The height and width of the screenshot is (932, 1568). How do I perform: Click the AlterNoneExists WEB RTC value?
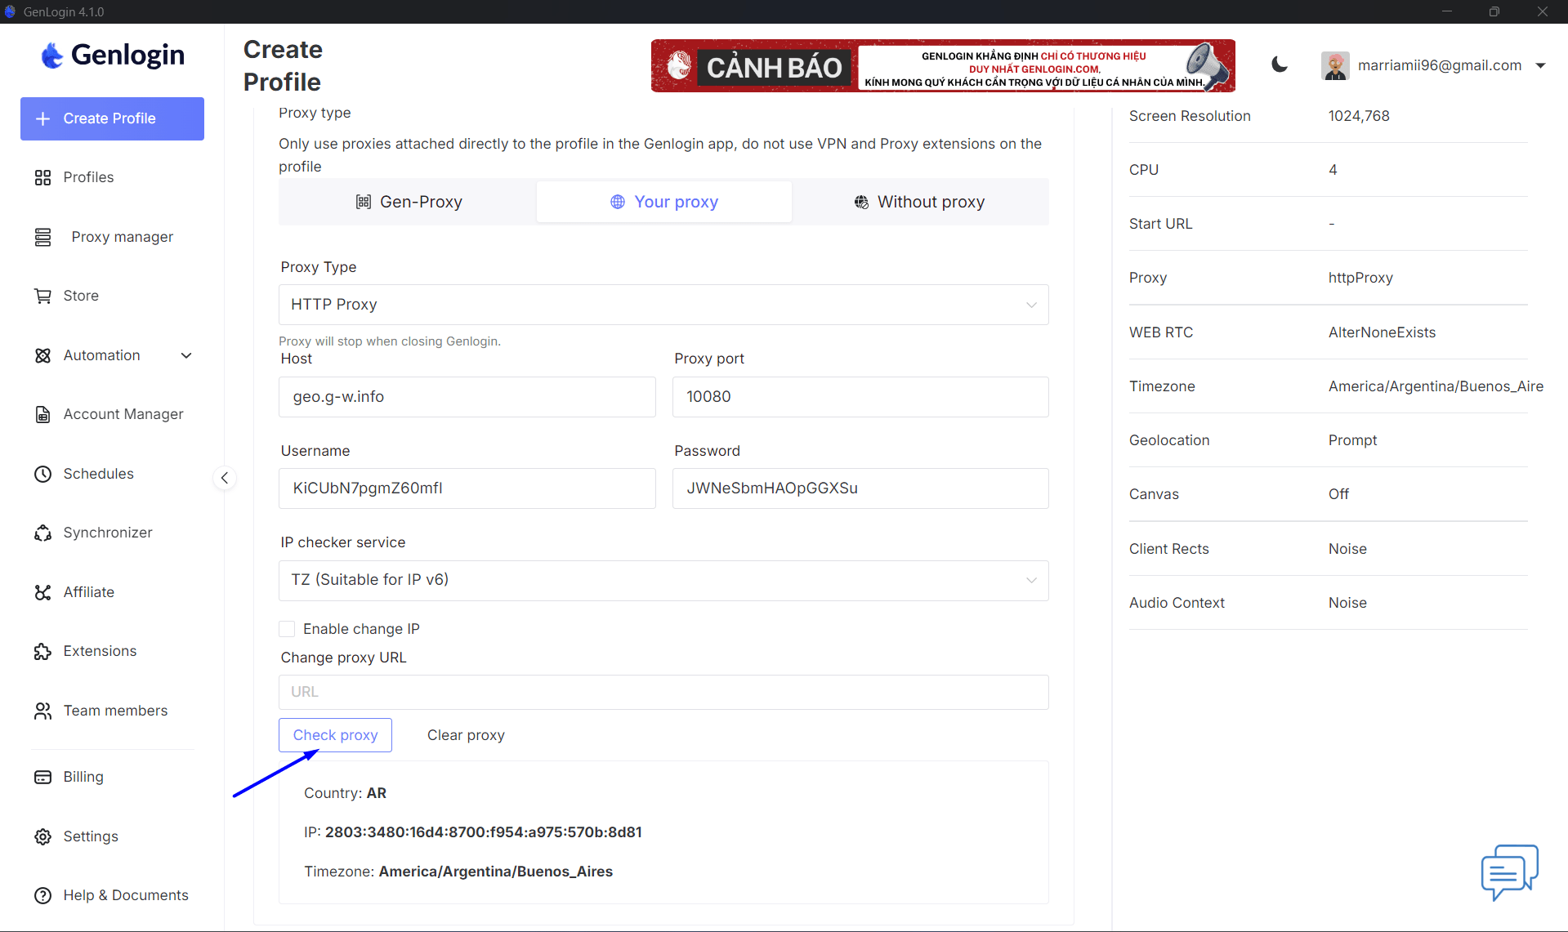coord(1382,332)
